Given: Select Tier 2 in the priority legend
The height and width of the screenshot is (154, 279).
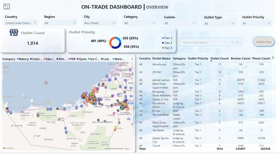Looking at the screenshot, I should coord(167,43).
